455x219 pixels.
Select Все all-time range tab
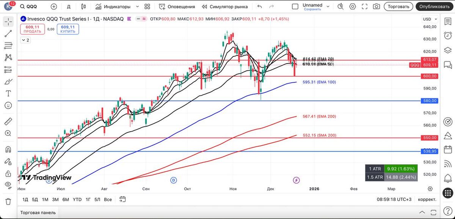point(108,199)
